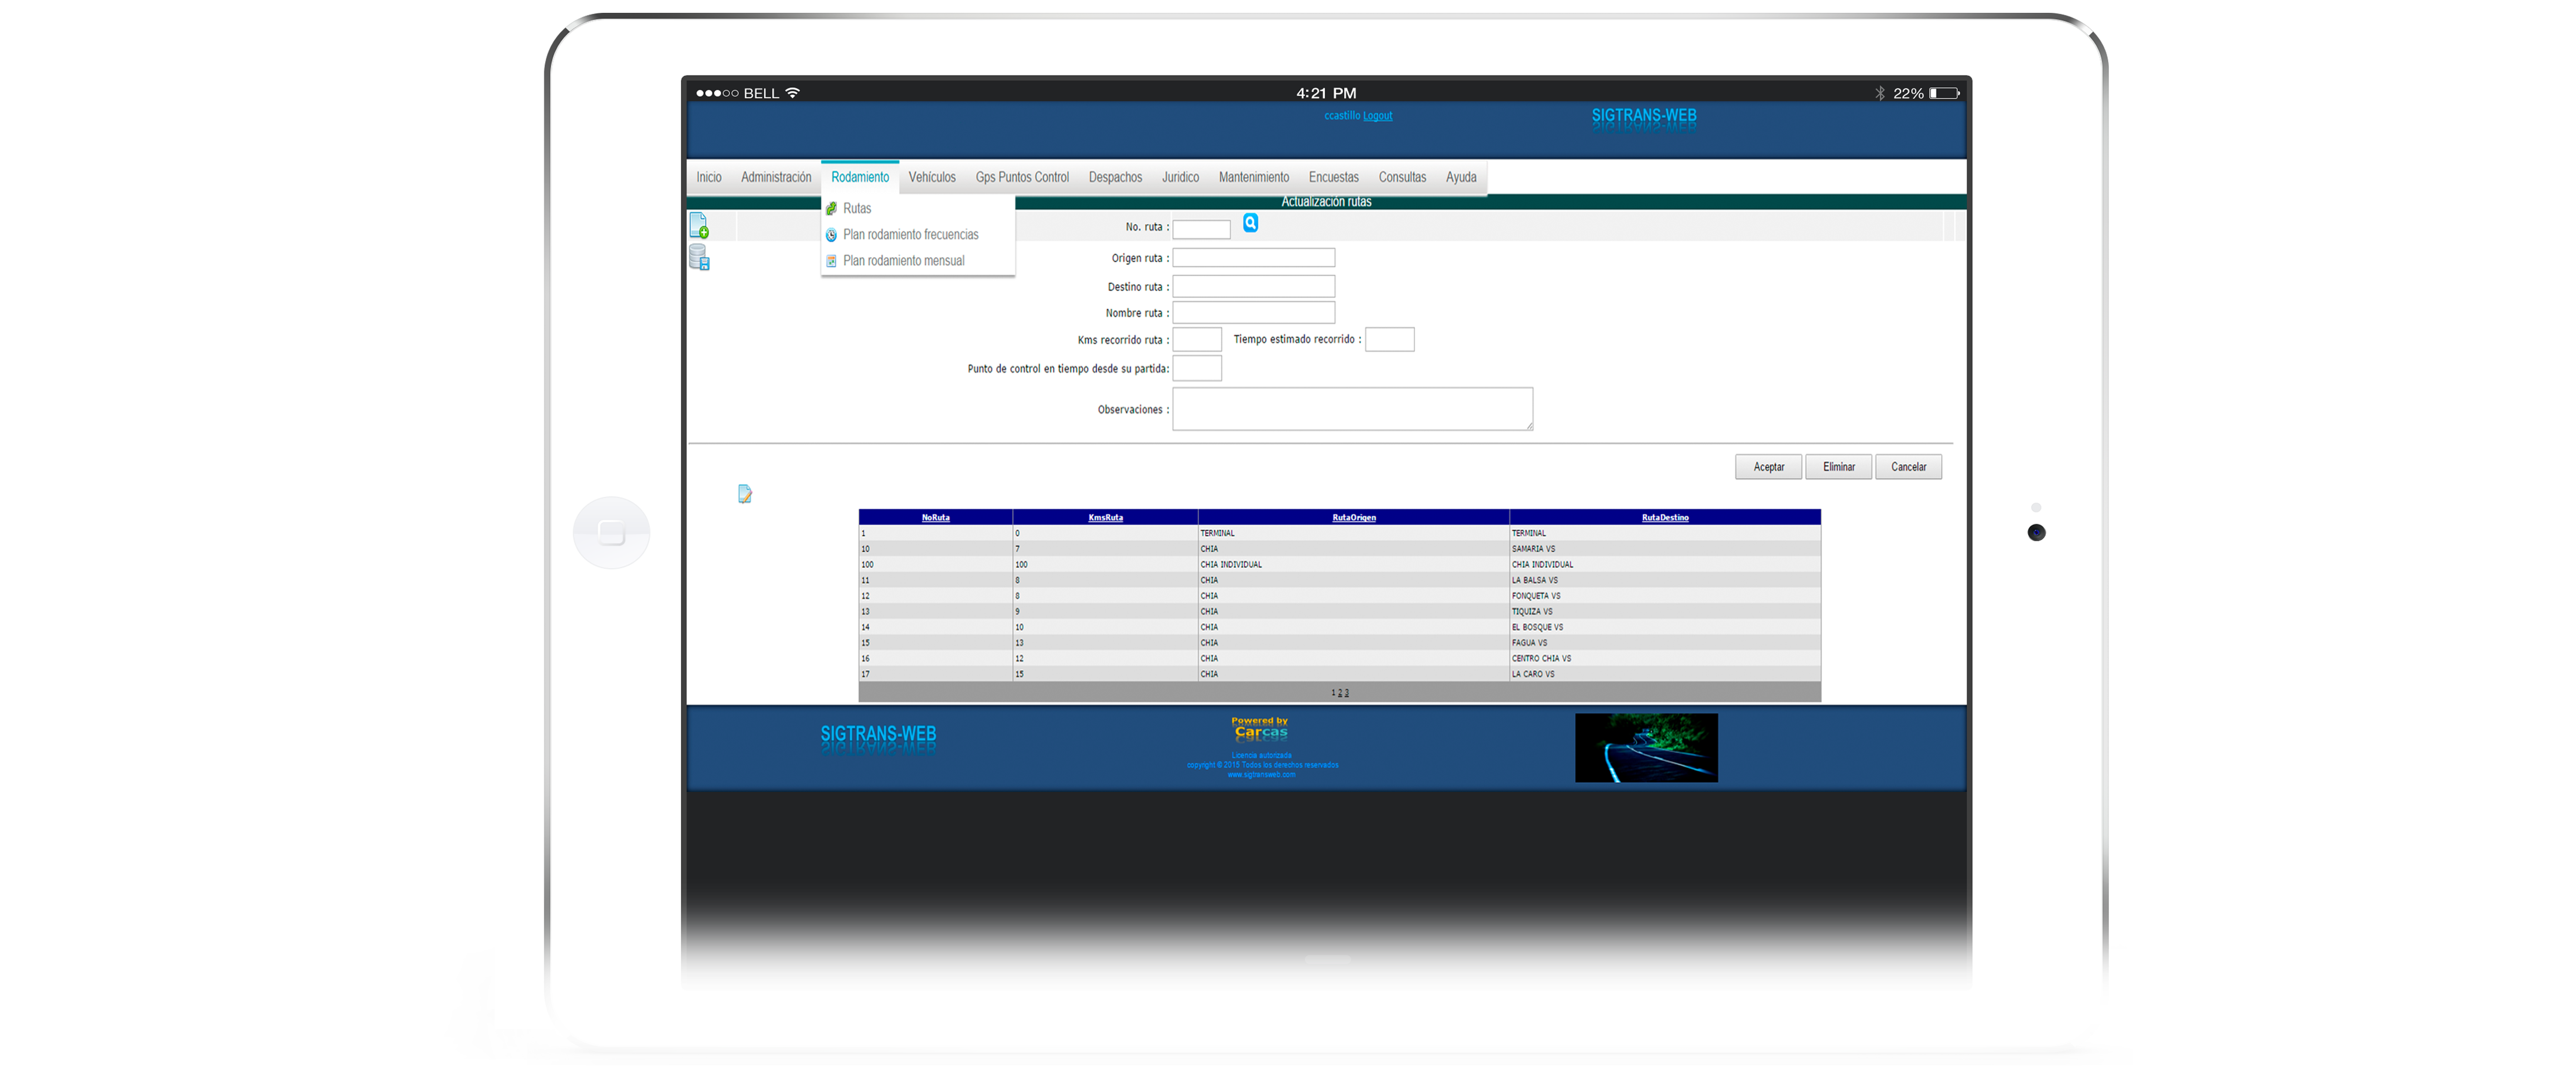2576x1078 pixels.
Task: Select Plan rodamiento frecuencias entry
Action: tap(910, 235)
